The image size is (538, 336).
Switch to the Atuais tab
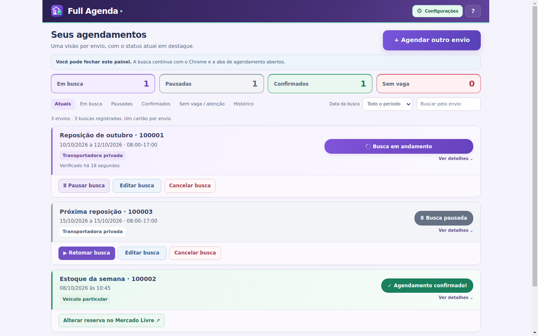[63, 104]
